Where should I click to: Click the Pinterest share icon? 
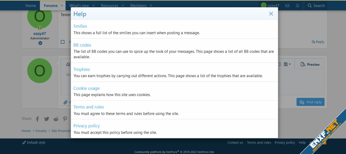[65, 119]
